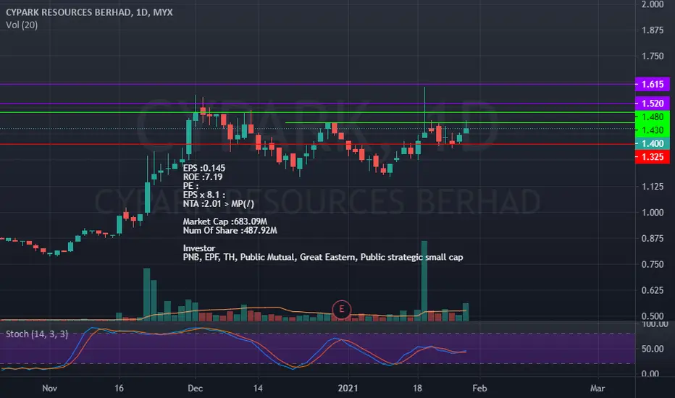Image resolution: width=675 pixels, height=398 pixels.
Task: Click the 'Investor' heading text
Action: [199, 247]
